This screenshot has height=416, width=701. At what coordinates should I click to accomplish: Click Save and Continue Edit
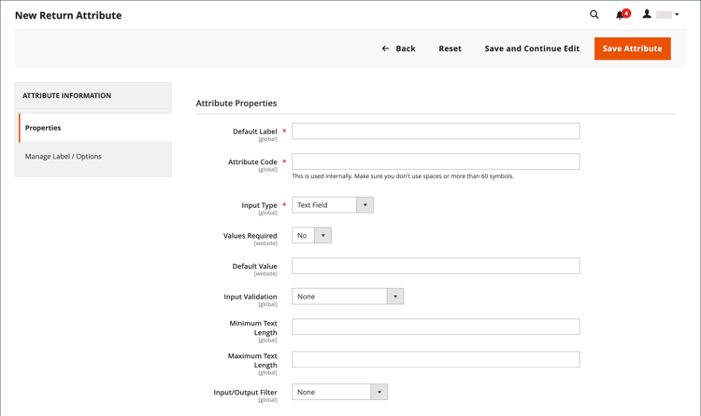point(532,49)
